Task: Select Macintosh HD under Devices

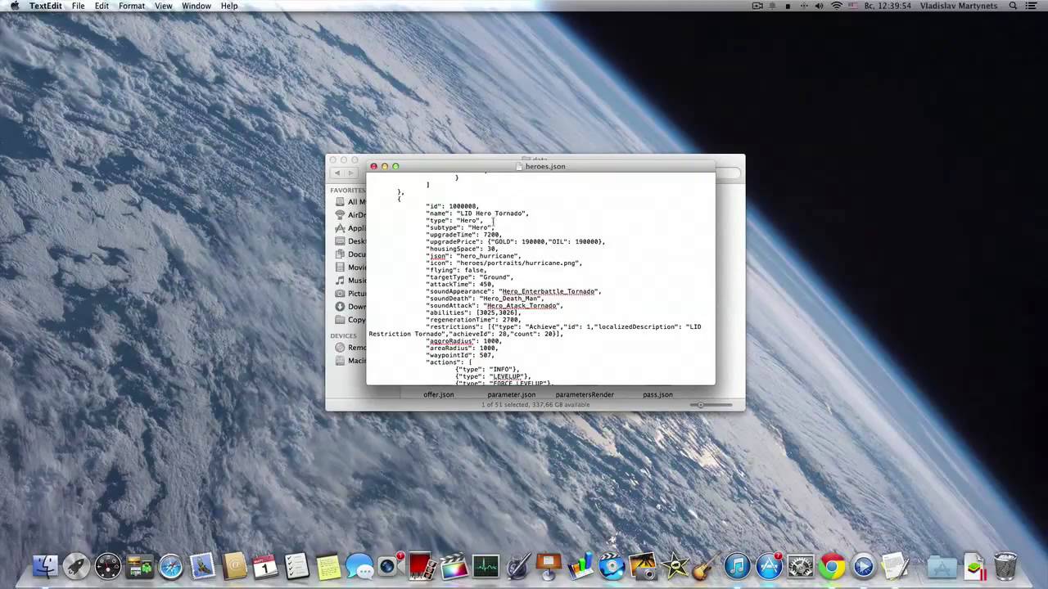Action: click(350, 361)
